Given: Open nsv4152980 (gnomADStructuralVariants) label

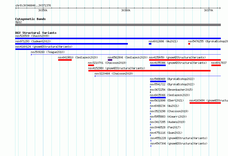Looking at the screenshot, I should (x=117, y=68).
